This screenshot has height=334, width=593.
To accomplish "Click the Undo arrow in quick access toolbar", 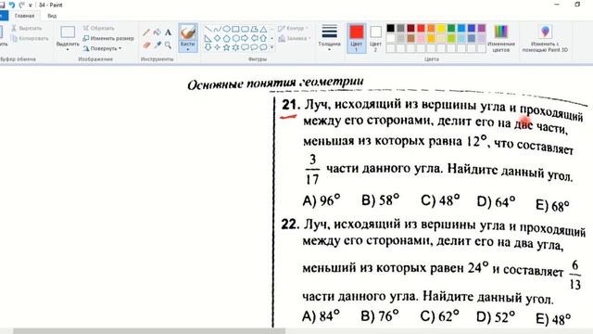I will 12,5.
